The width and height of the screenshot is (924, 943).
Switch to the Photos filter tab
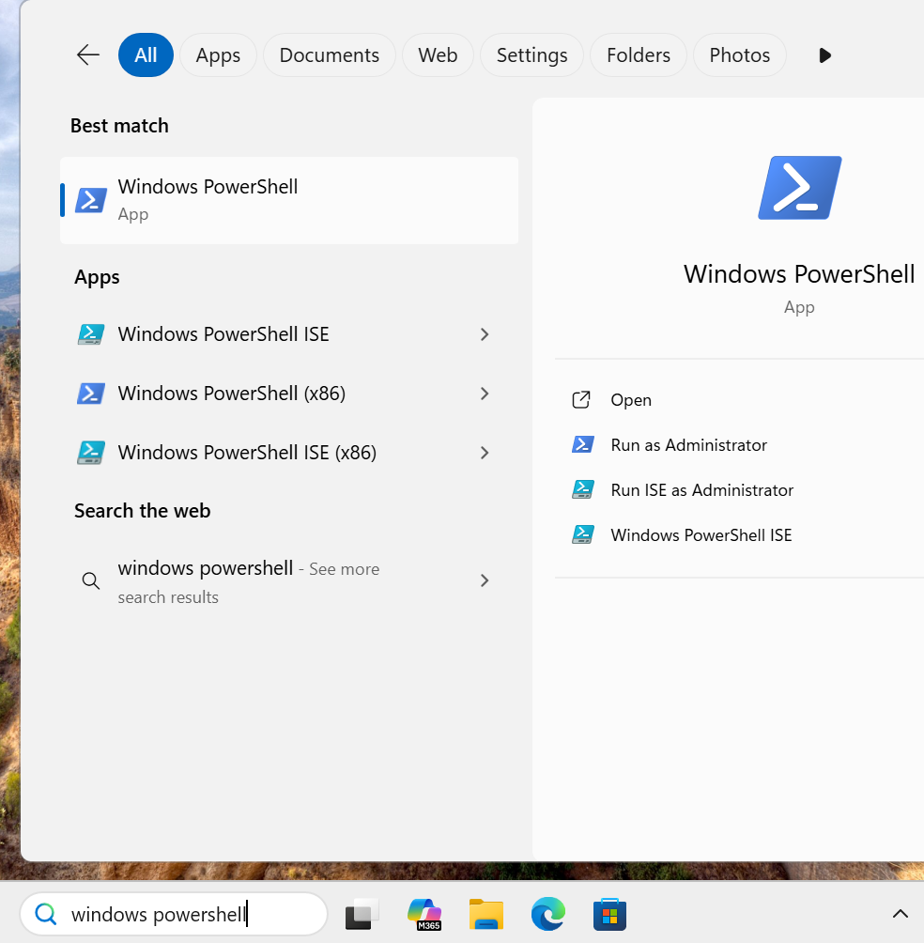point(739,55)
